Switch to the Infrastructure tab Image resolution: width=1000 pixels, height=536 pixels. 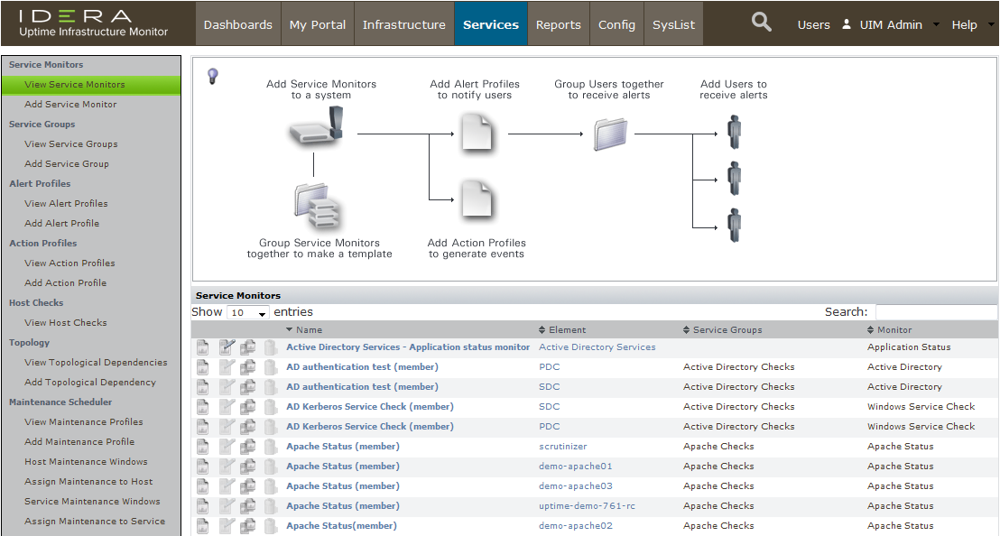tap(404, 24)
